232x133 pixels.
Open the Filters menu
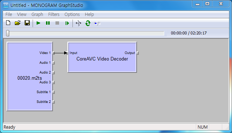(x=54, y=14)
